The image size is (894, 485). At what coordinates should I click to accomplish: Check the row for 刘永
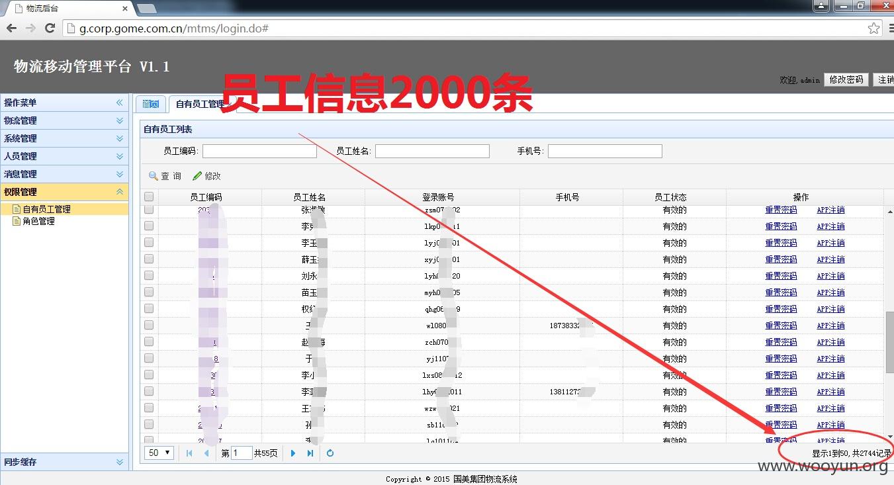149,275
